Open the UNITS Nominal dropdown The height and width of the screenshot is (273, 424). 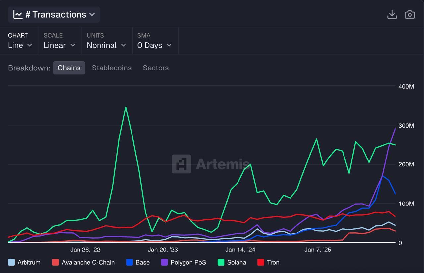click(106, 45)
